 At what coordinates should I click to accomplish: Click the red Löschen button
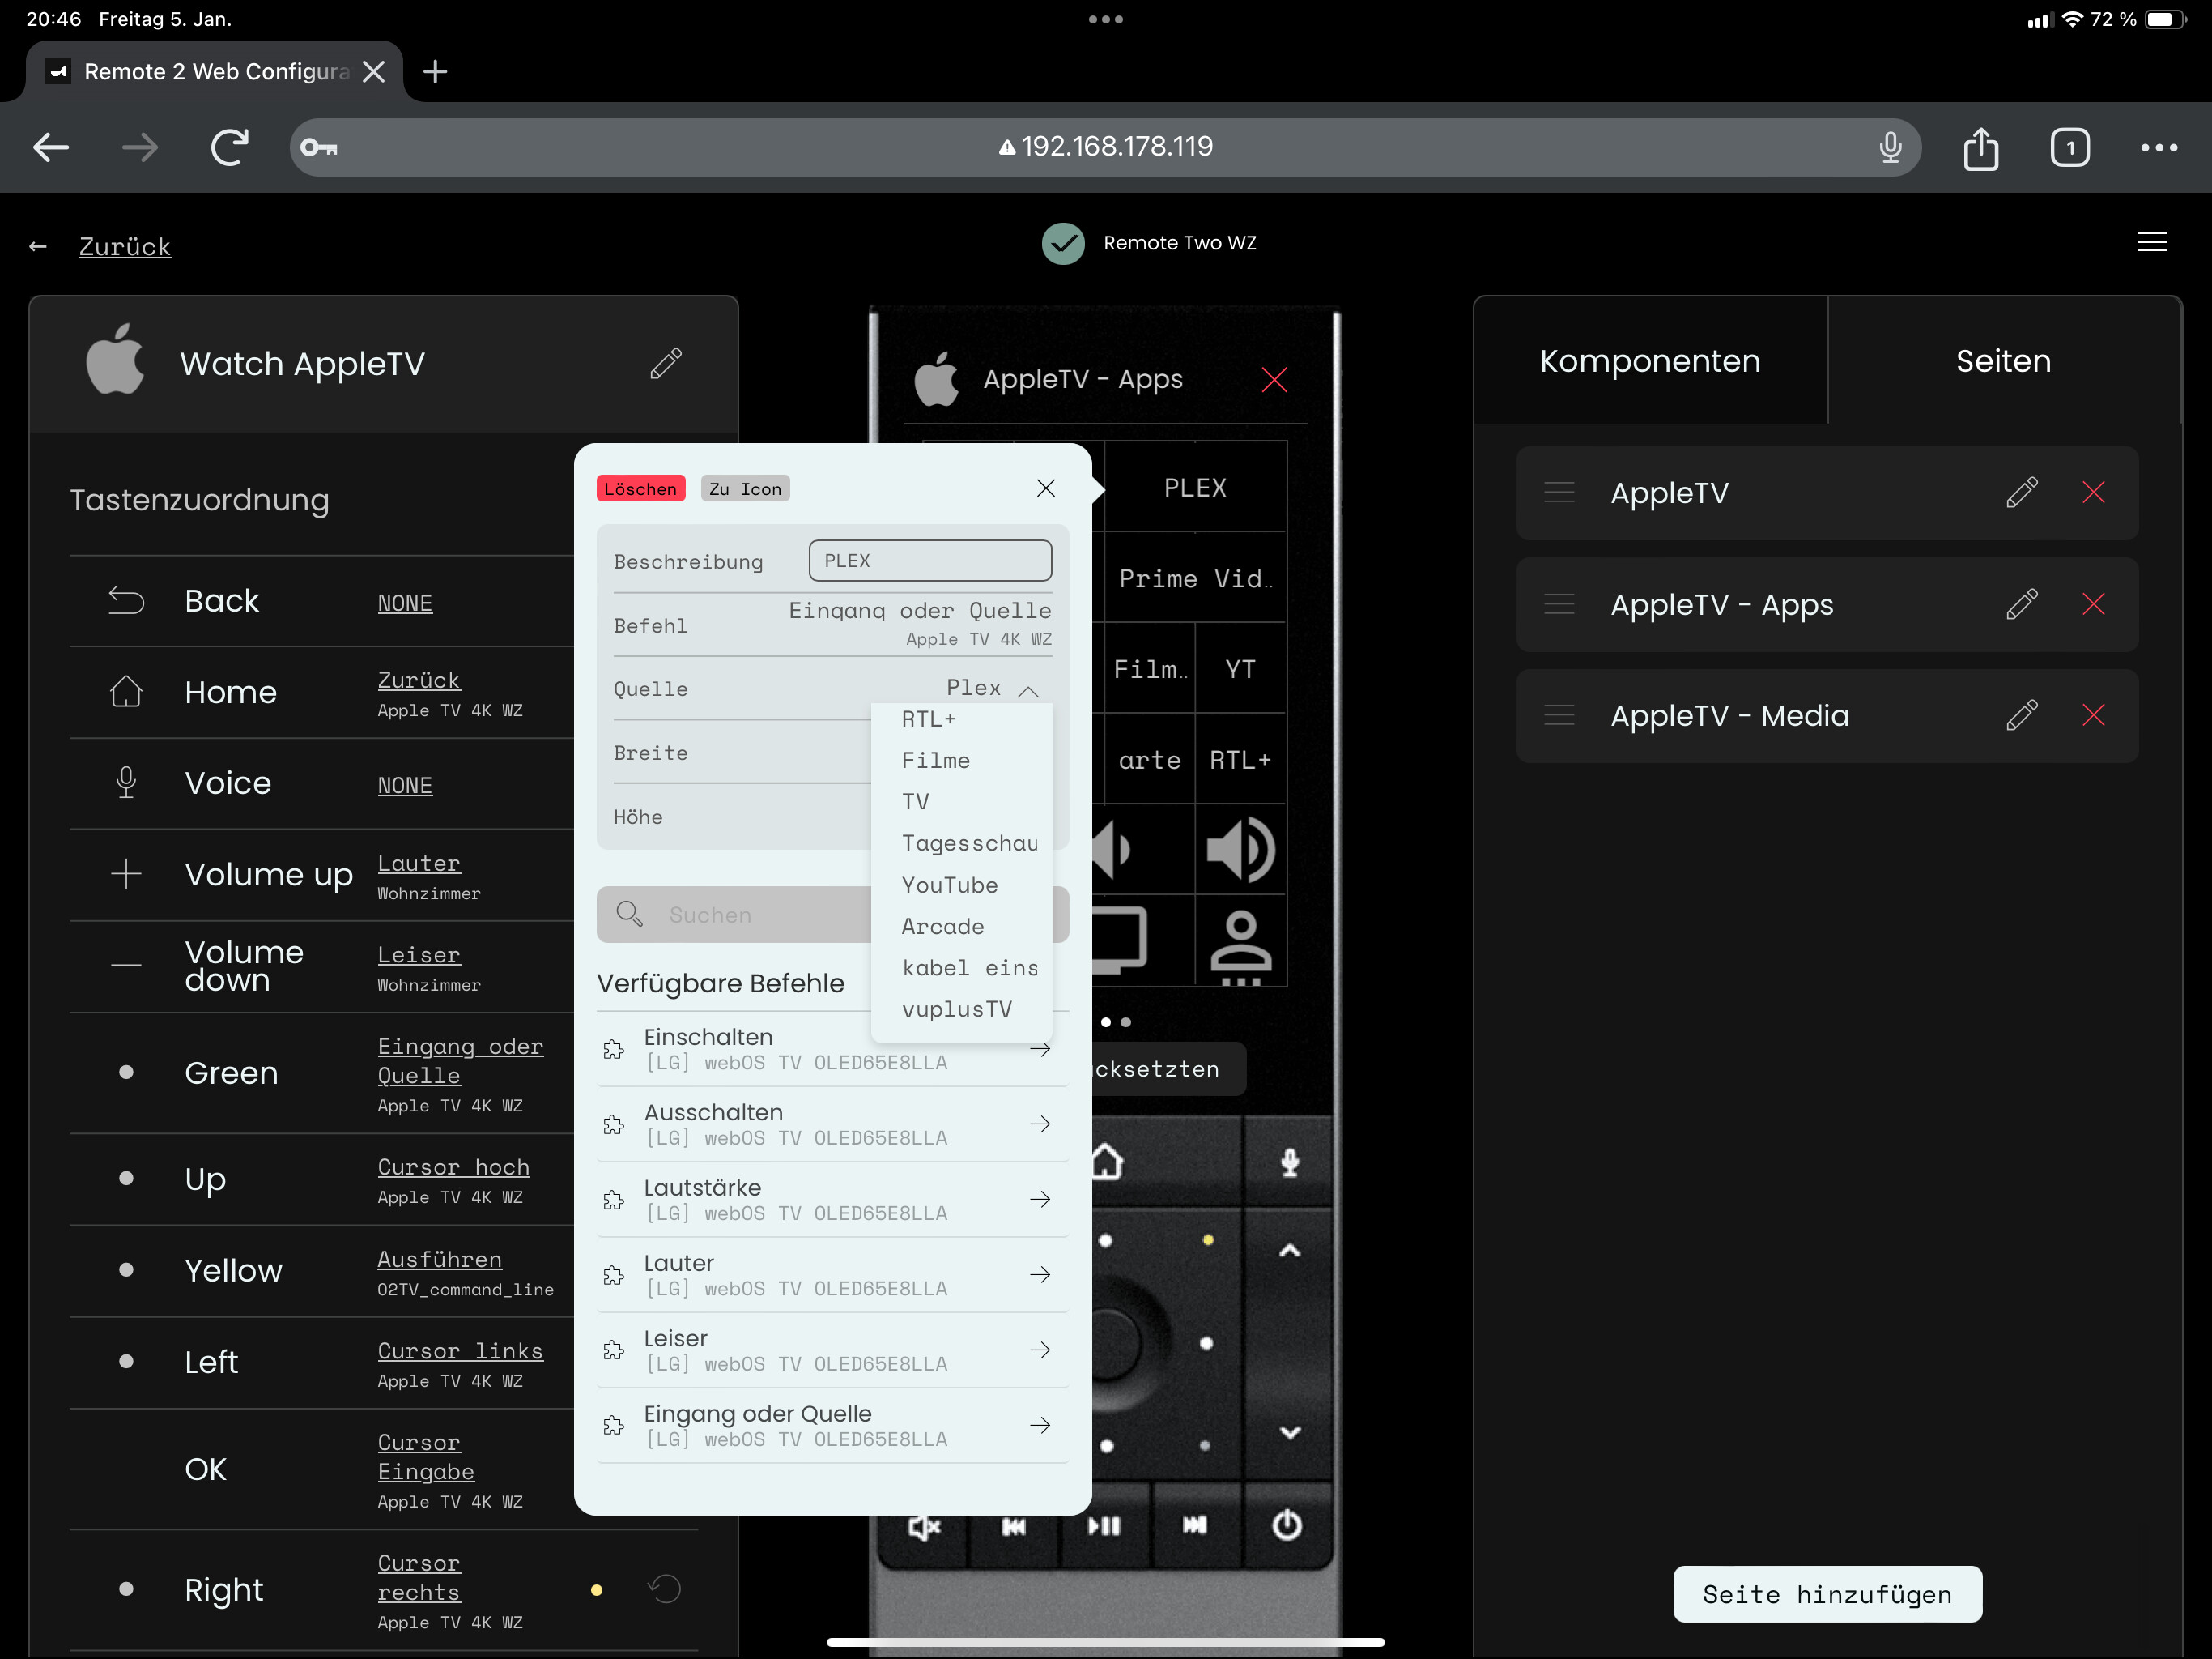[x=640, y=488]
